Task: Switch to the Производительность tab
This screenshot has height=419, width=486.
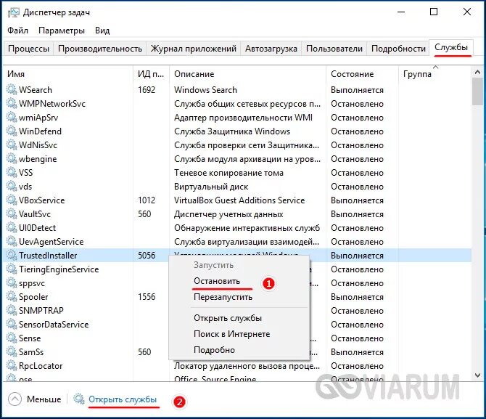Action: tap(100, 49)
